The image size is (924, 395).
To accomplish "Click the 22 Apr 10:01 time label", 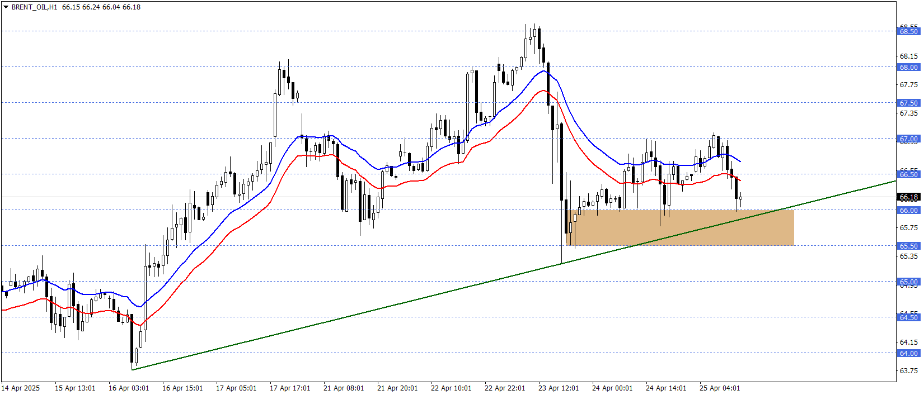I will [x=451, y=388].
